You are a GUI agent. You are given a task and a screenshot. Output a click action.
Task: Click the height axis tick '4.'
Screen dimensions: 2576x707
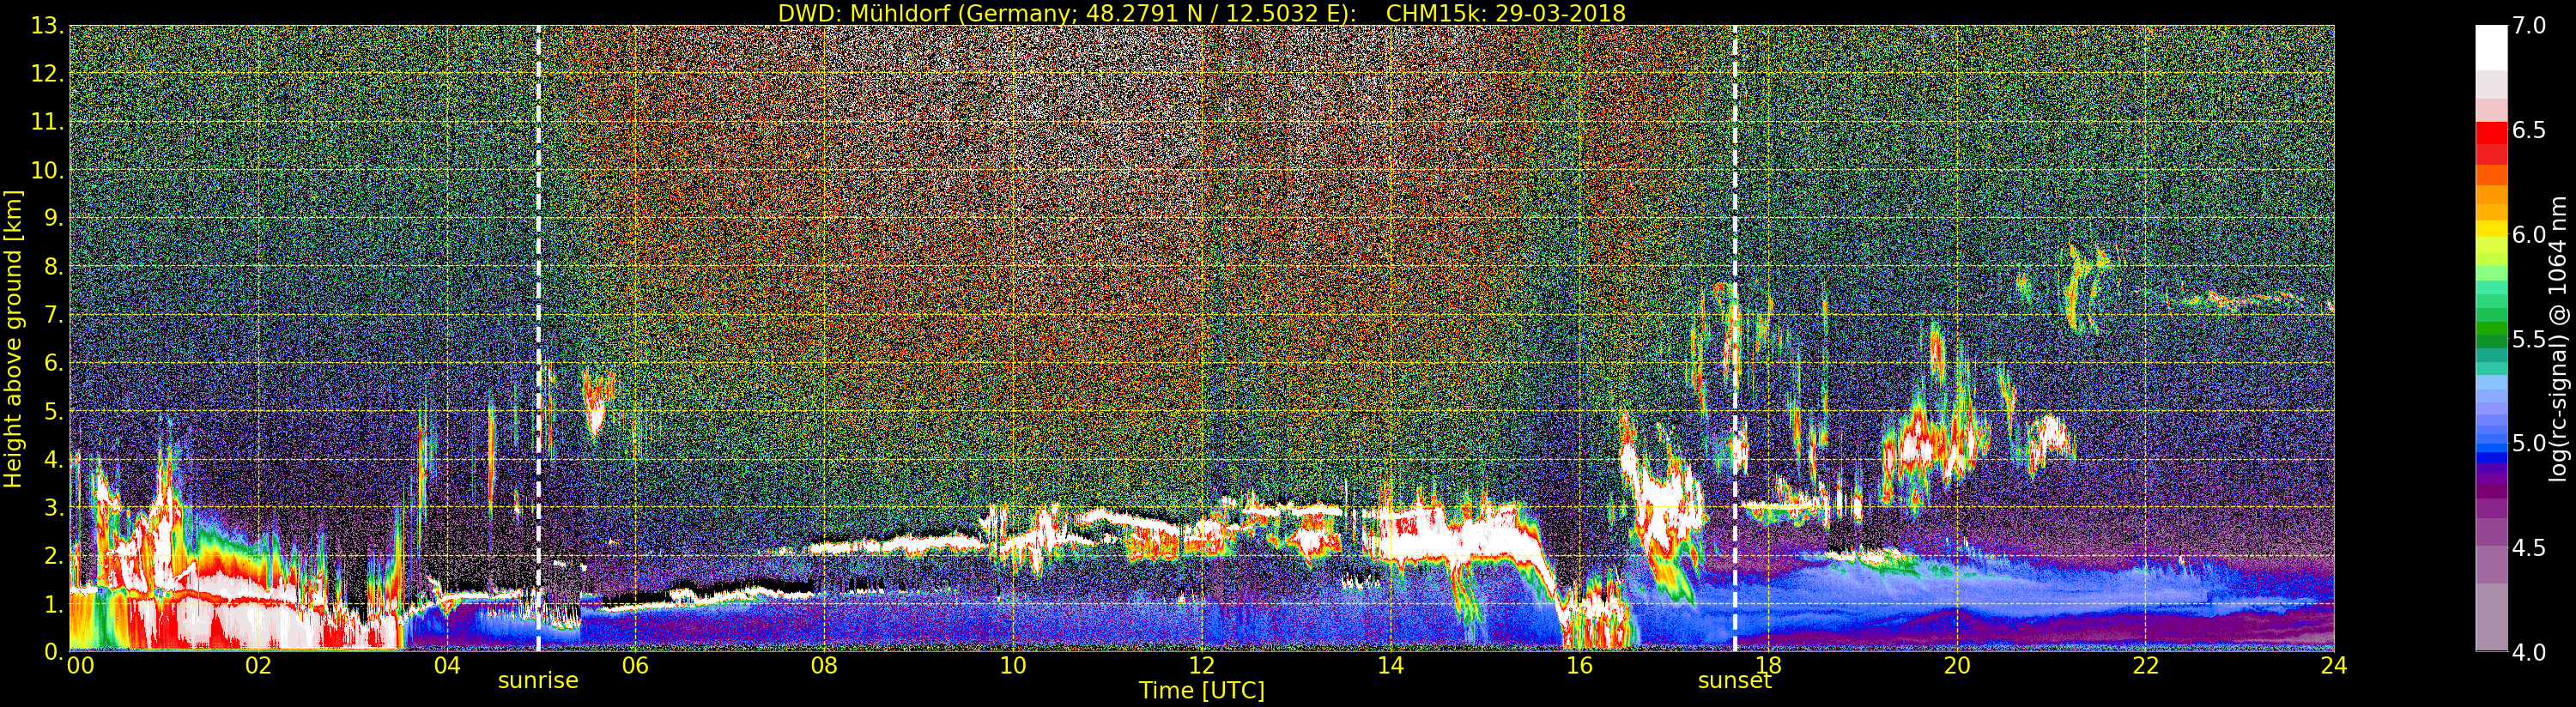[54, 459]
